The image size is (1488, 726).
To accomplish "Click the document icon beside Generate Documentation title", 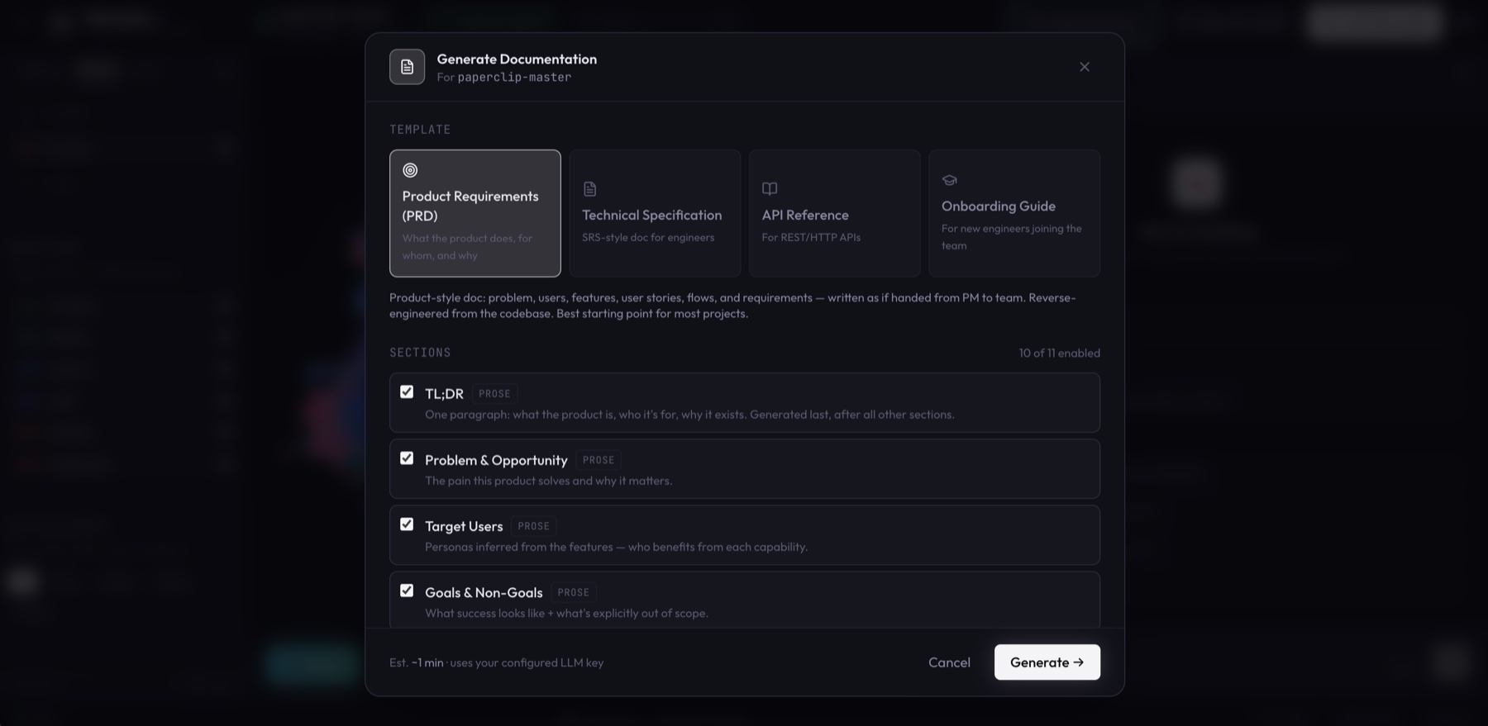I will (x=407, y=67).
